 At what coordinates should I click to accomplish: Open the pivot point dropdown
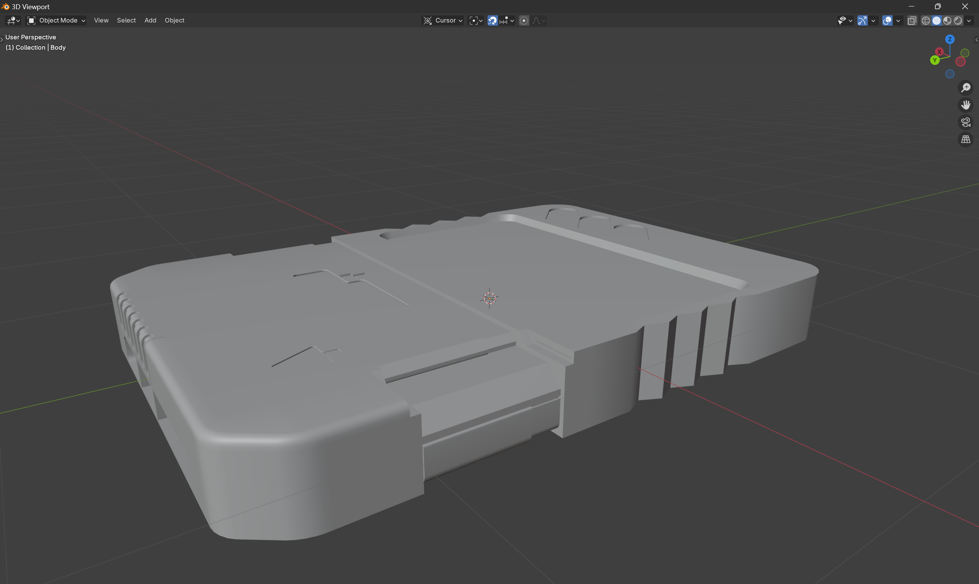(x=475, y=21)
